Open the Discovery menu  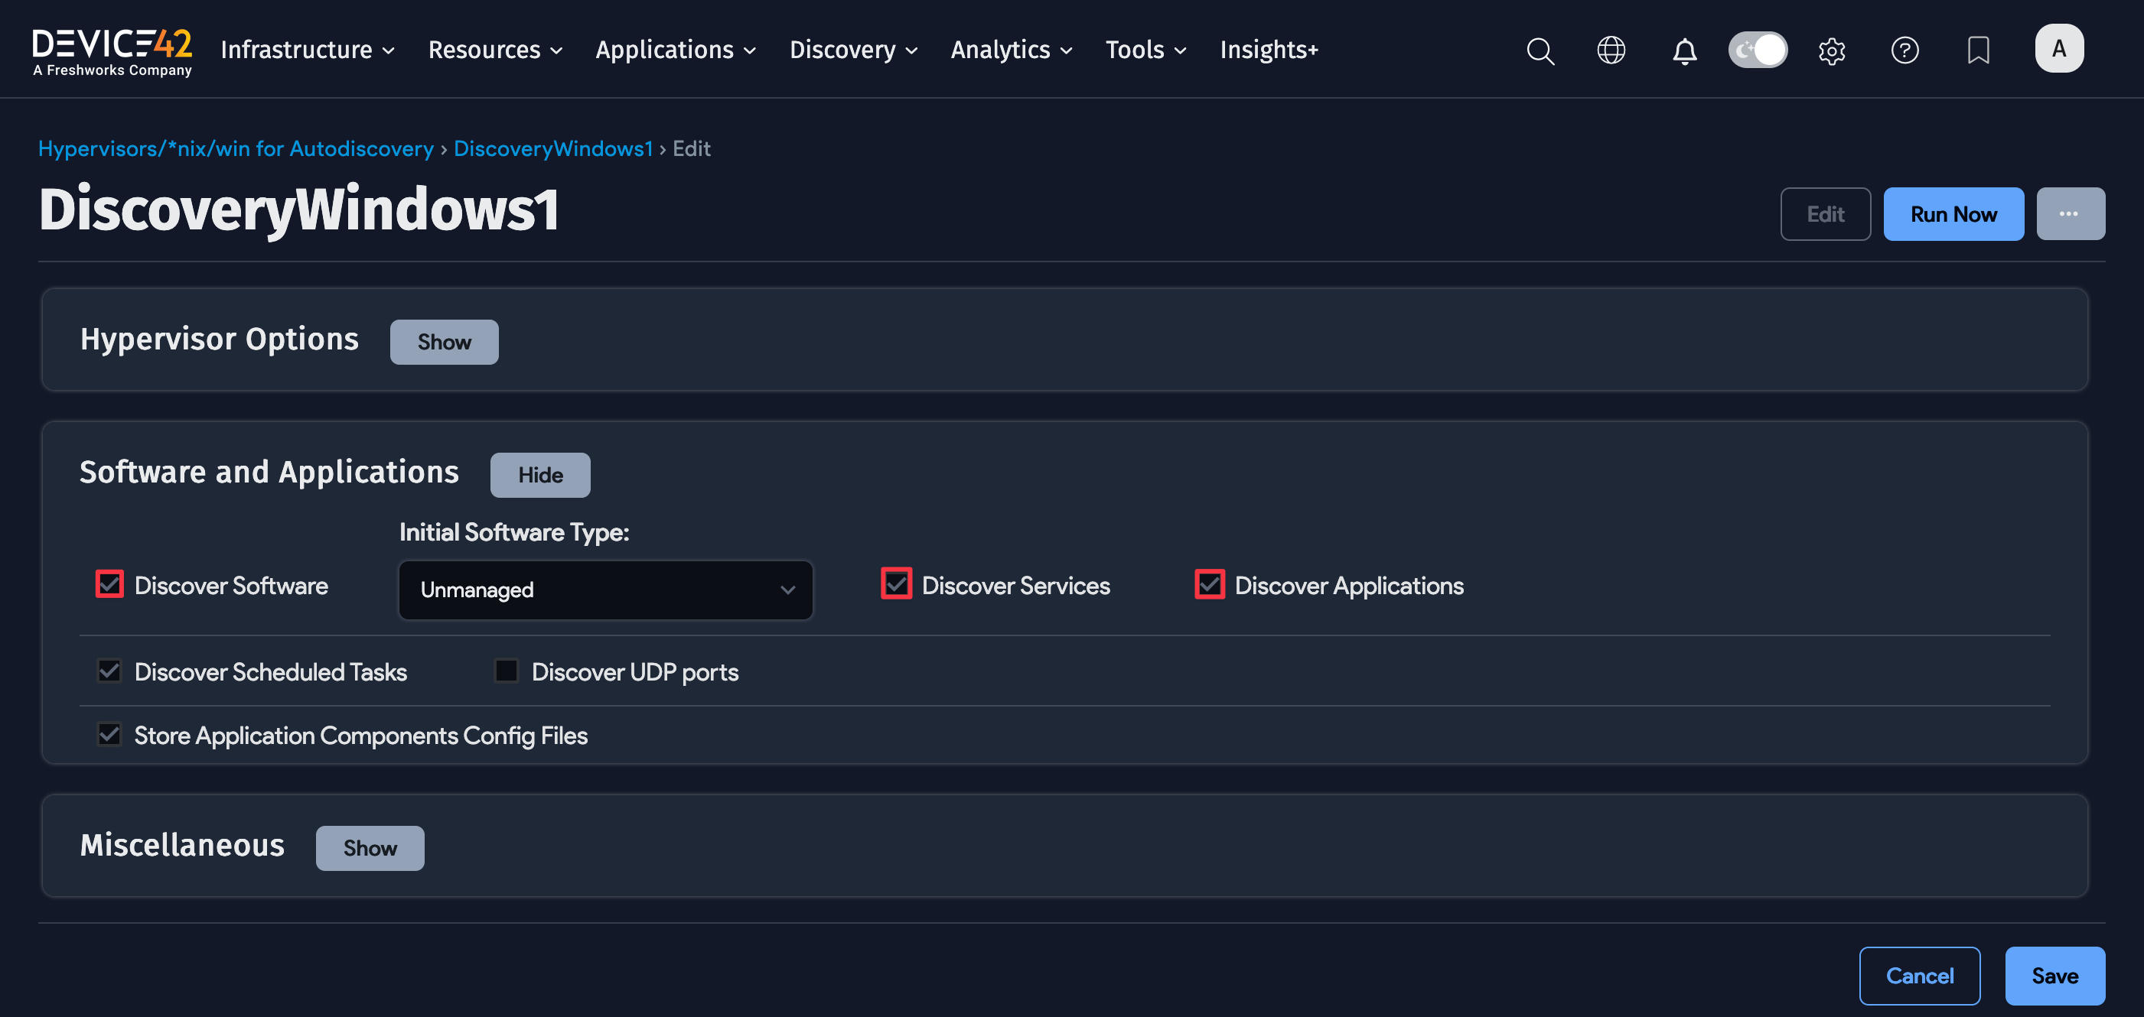coord(844,50)
